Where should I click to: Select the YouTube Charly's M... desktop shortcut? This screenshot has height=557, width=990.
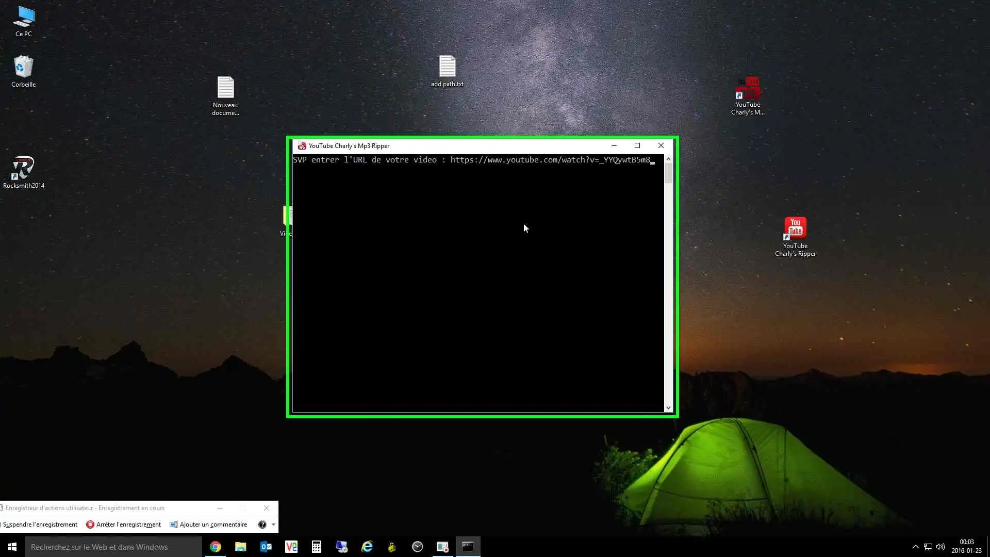pos(748,96)
